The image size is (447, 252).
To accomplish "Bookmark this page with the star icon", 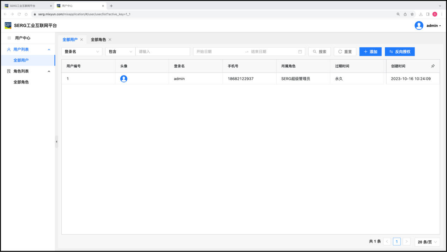I will pos(412,14).
